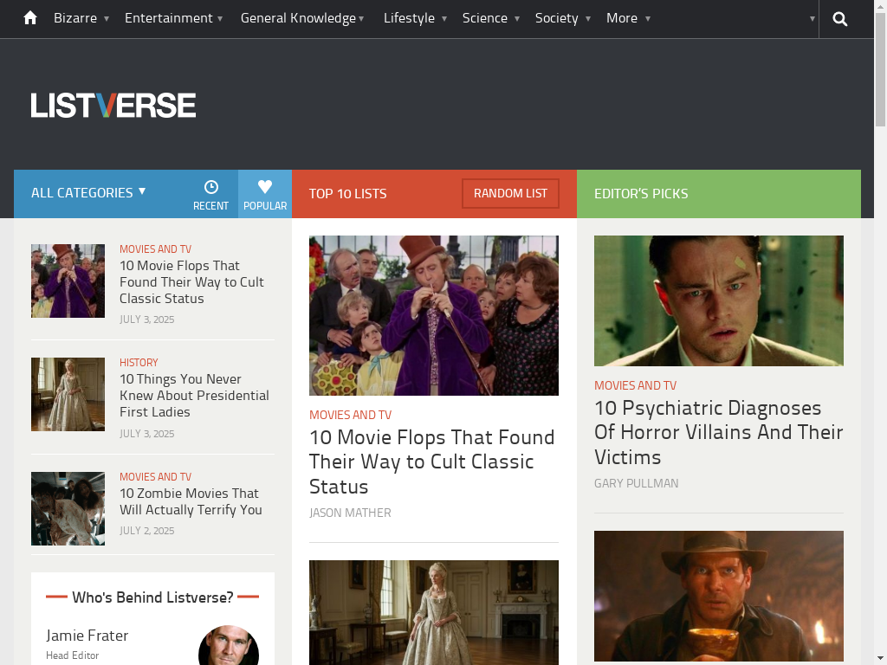Open the All Categories dropdown

point(89,193)
